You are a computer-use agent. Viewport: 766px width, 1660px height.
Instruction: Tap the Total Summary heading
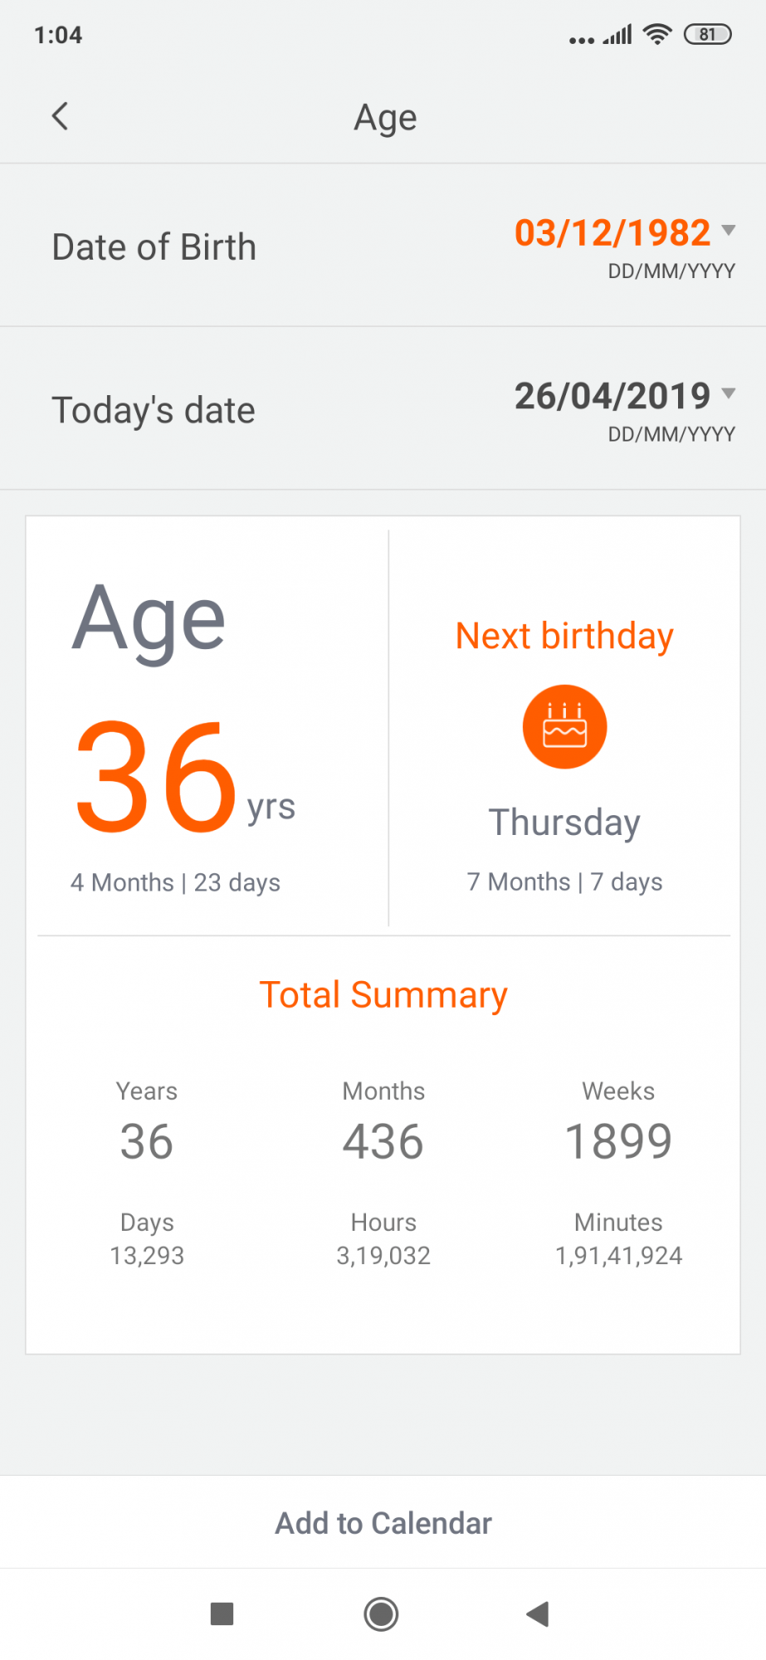pyautogui.click(x=383, y=995)
